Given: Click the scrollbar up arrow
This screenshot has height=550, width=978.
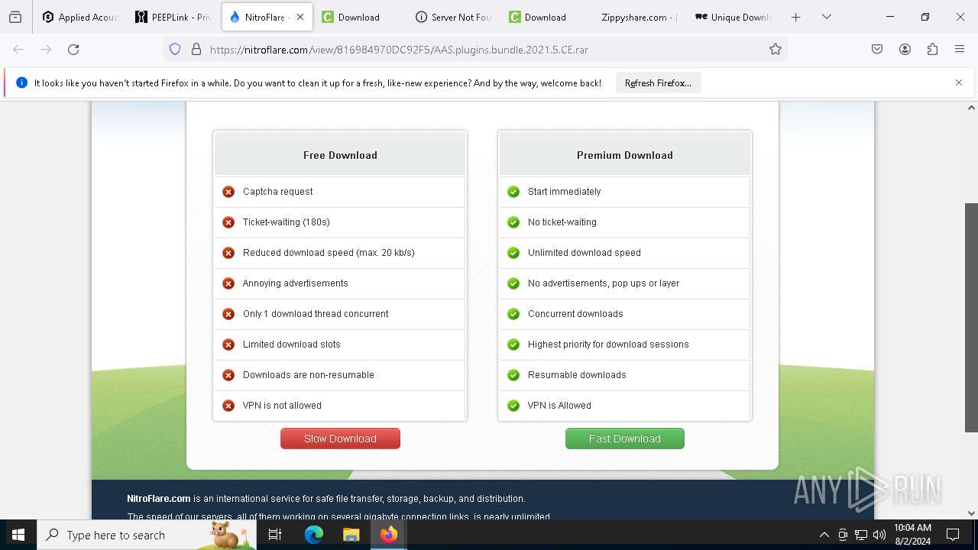Looking at the screenshot, I should [x=971, y=108].
